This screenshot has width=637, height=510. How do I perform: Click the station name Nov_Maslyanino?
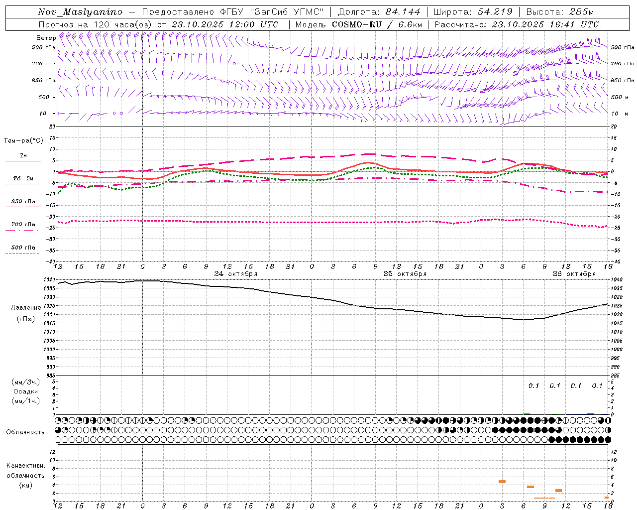coord(80,12)
